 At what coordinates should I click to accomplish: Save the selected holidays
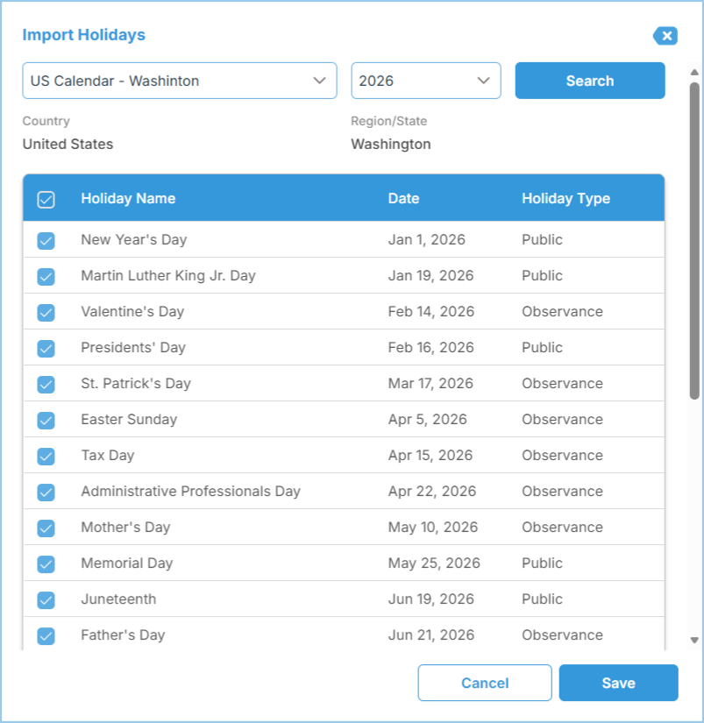point(618,684)
